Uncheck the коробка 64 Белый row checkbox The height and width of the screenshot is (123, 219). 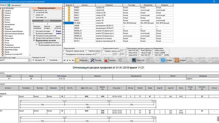pyautogui.click(x=69, y=8)
